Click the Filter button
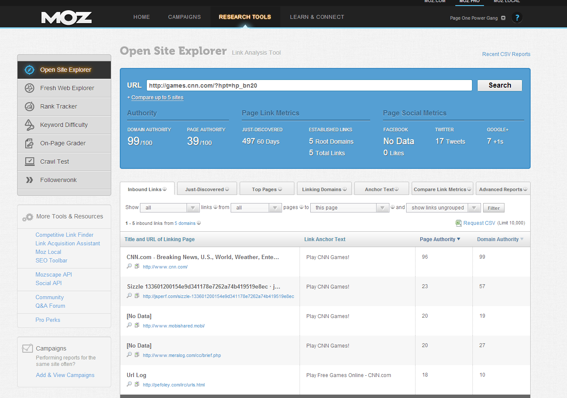Viewport: 567px width, 398px height. [x=494, y=208]
